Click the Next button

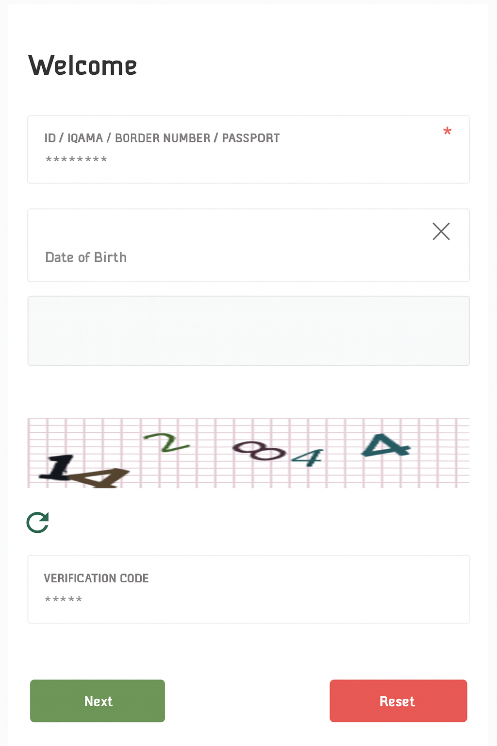click(97, 701)
